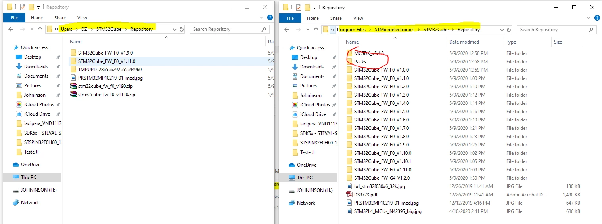Screen dimensions: 602x224
Task: Select stm32cube_fw_f0_v190.zip archive icon
Action: pyautogui.click(x=73, y=86)
